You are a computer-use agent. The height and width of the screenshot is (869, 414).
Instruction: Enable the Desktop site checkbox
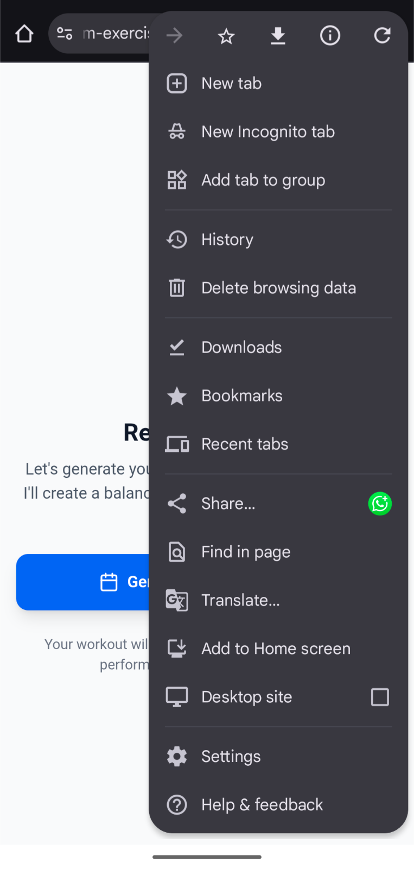(x=380, y=697)
